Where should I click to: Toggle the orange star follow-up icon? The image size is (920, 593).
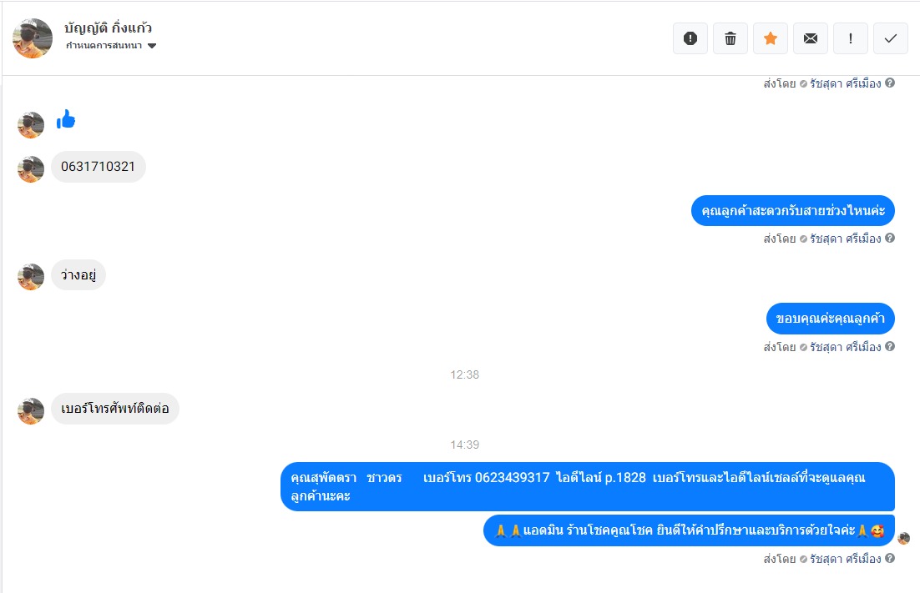point(771,38)
